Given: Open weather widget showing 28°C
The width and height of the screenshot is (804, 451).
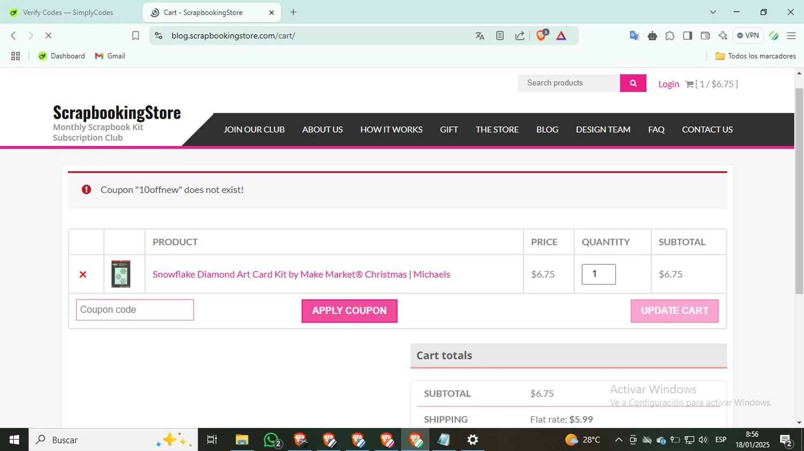Looking at the screenshot, I should 583,440.
